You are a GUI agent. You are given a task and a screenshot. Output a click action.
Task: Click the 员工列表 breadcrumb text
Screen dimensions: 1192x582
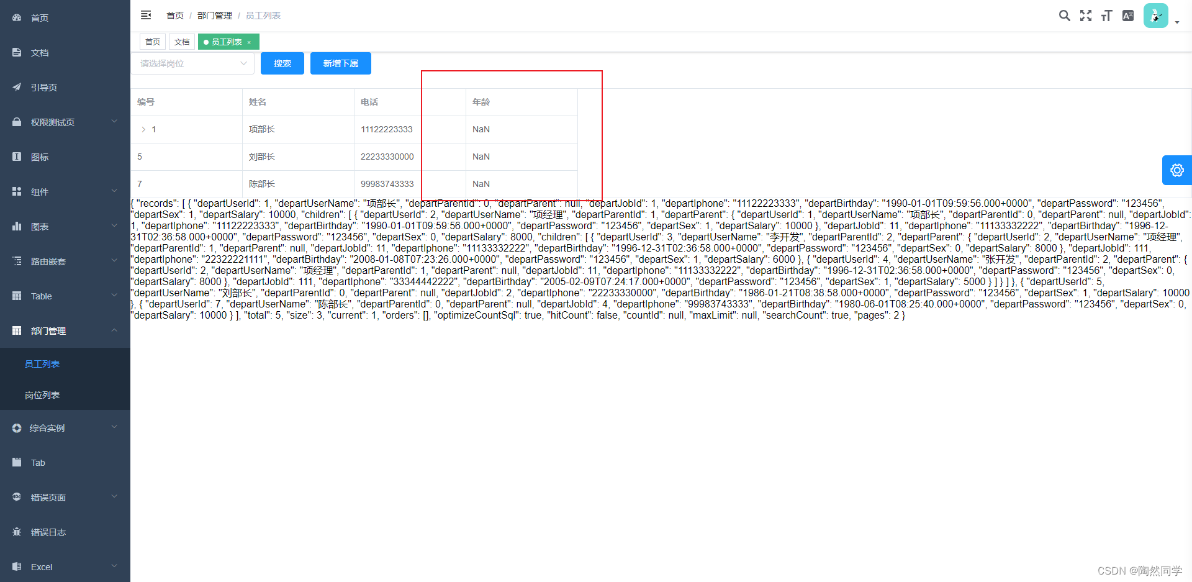tap(263, 16)
